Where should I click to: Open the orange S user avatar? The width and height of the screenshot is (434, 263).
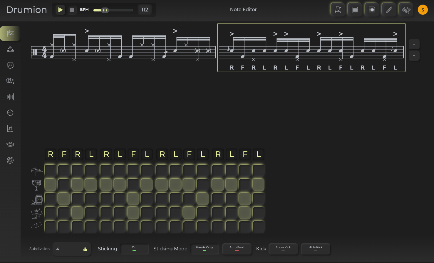tap(423, 10)
